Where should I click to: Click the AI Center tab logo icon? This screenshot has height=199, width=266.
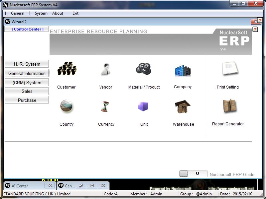(8, 185)
